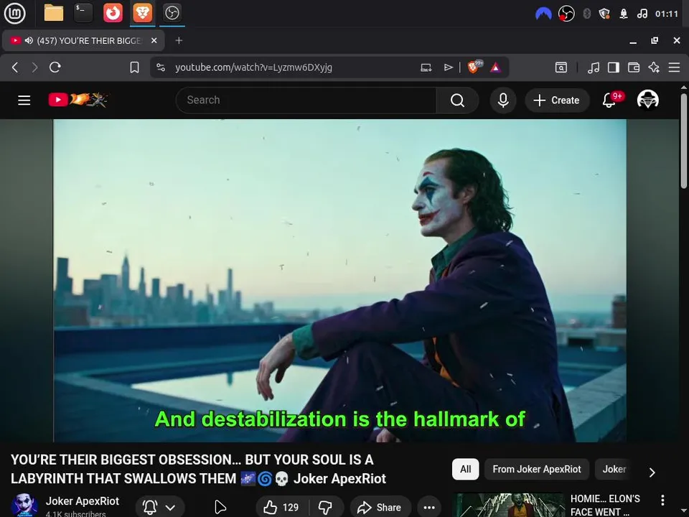Mute the tab via its speaker icon

pos(29,40)
